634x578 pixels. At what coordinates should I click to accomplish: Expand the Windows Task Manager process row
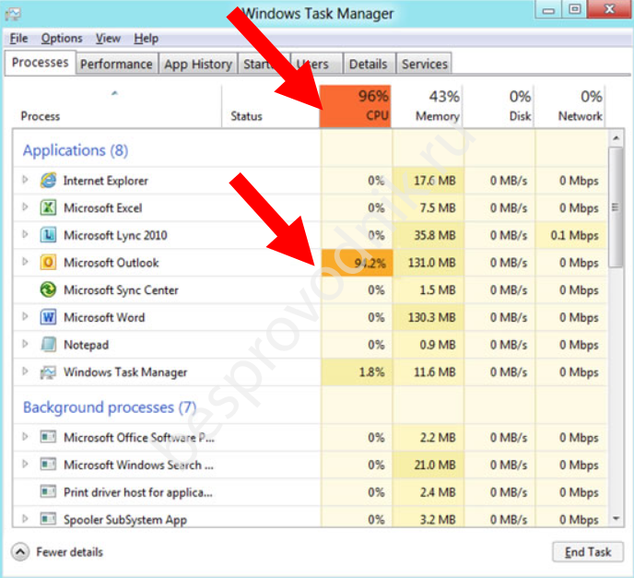(x=25, y=372)
